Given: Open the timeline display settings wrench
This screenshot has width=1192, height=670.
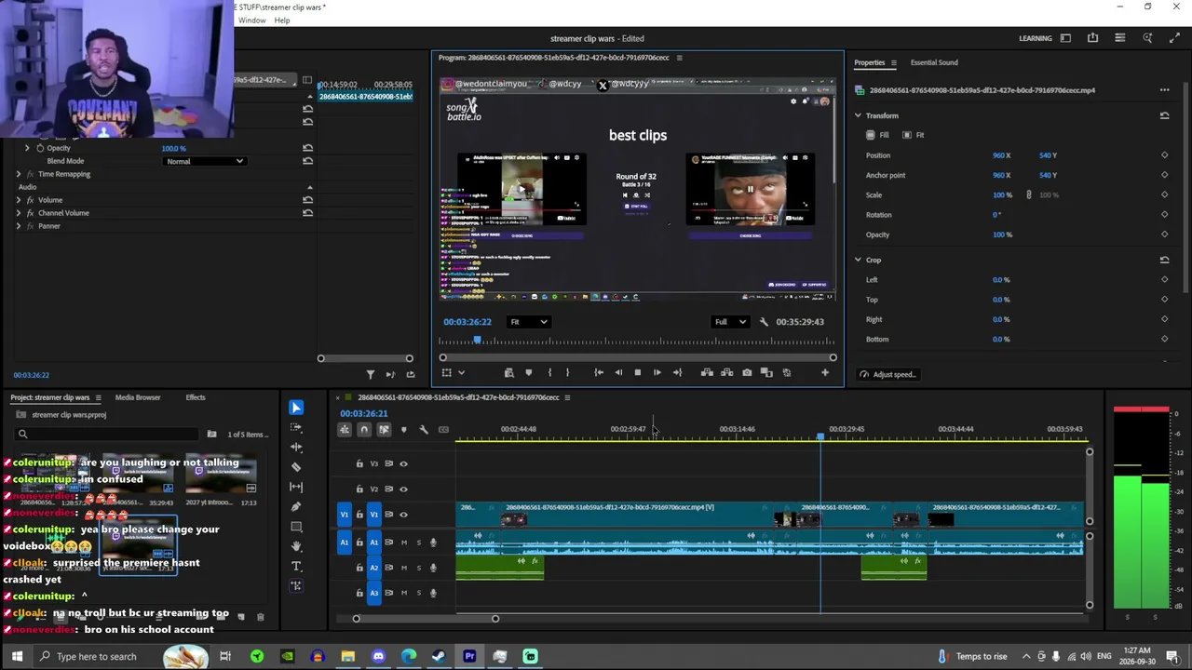Looking at the screenshot, I should click(x=423, y=429).
